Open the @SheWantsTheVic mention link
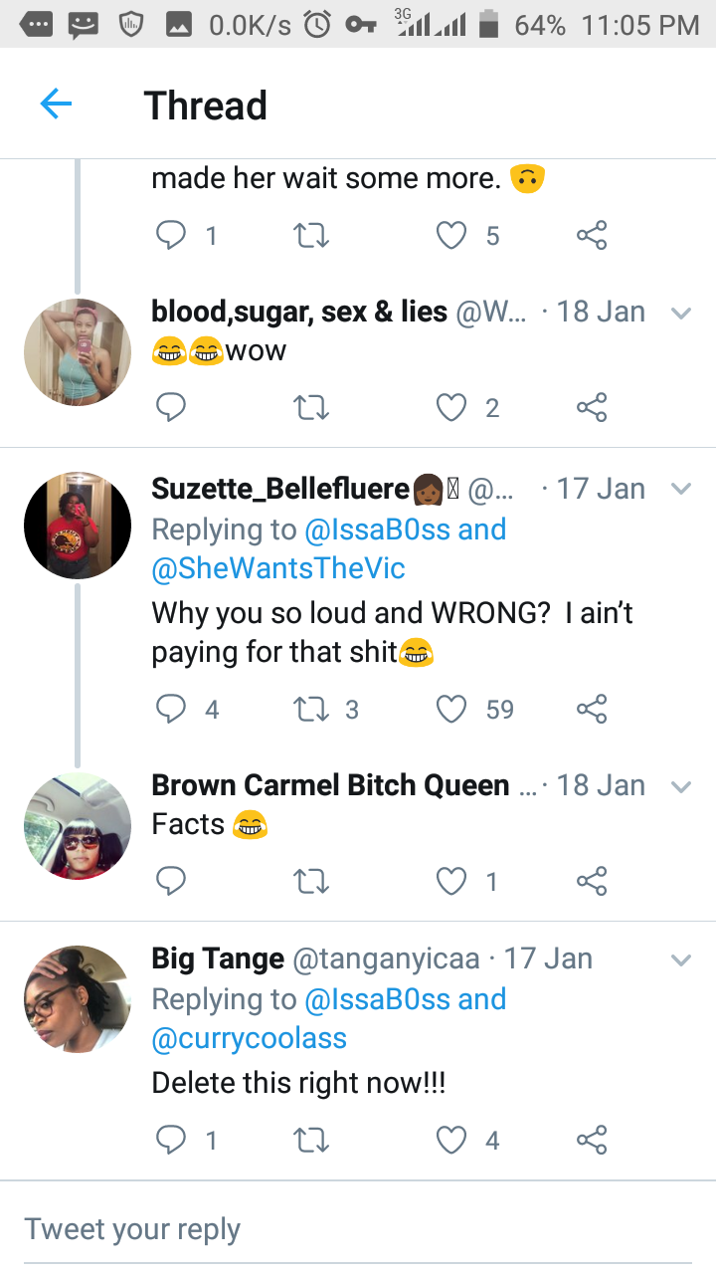The width and height of the screenshot is (716, 1274). tap(278, 568)
